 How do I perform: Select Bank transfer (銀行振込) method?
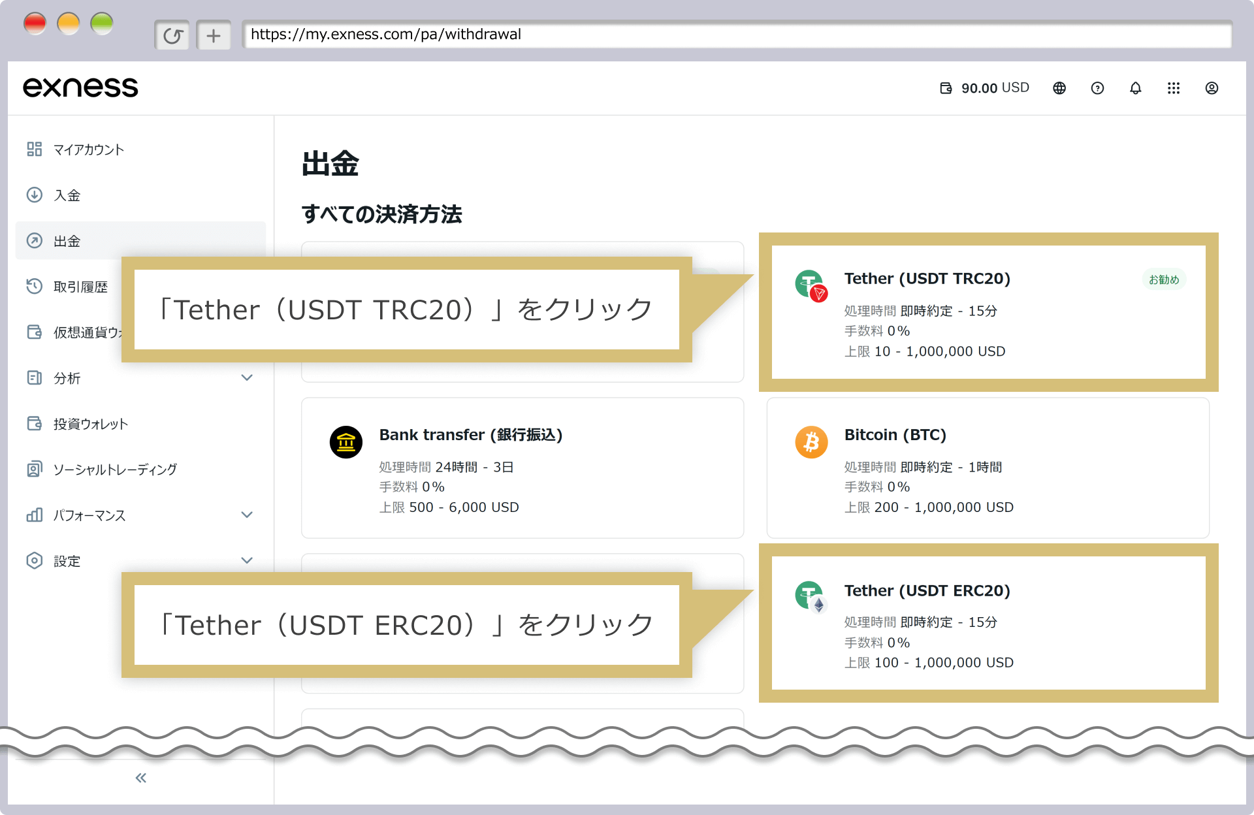pos(522,468)
